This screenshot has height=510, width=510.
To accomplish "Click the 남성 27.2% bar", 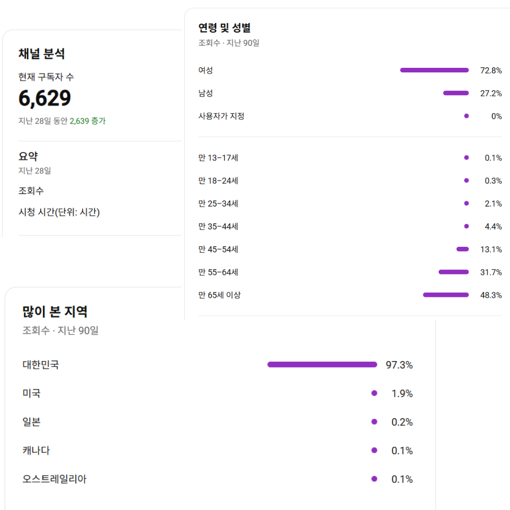I will tap(455, 93).
